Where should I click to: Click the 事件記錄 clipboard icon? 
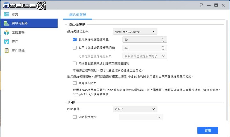point(7,51)
